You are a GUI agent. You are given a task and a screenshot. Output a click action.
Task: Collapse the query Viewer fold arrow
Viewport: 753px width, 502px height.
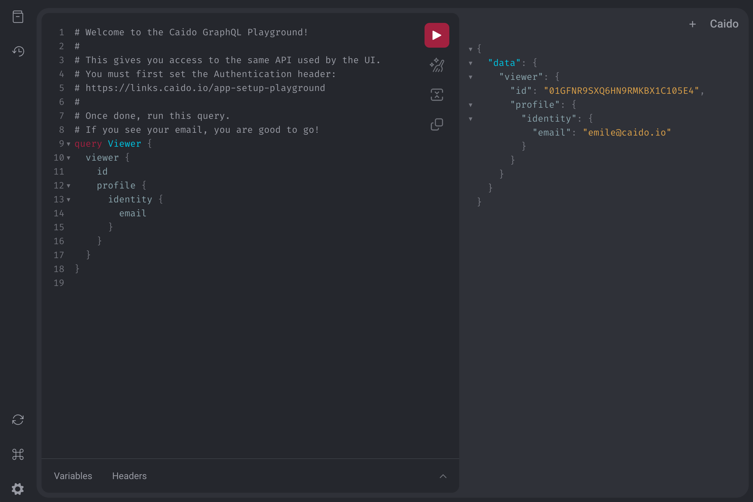68,144
